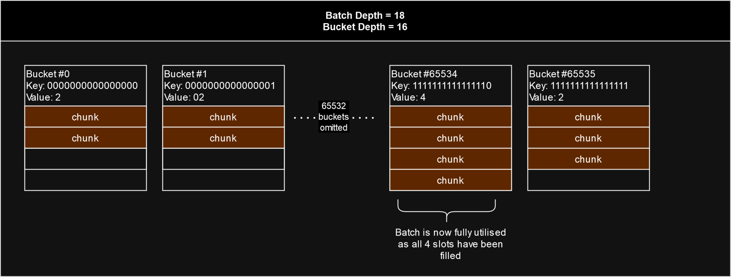The width and height of the screenshot is (731, 277).
Task: Click the Bucket Depth = 16 title line
Action: pyautogui.click(x=365, y=27)
